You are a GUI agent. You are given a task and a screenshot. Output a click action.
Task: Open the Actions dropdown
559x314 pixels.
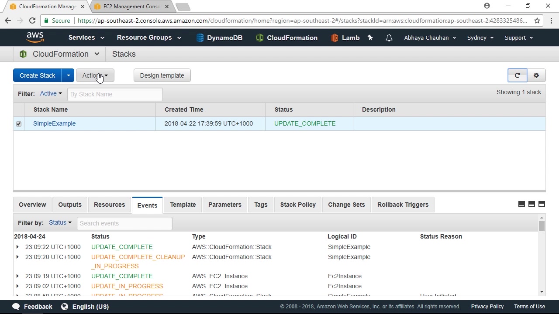[95, 75]
